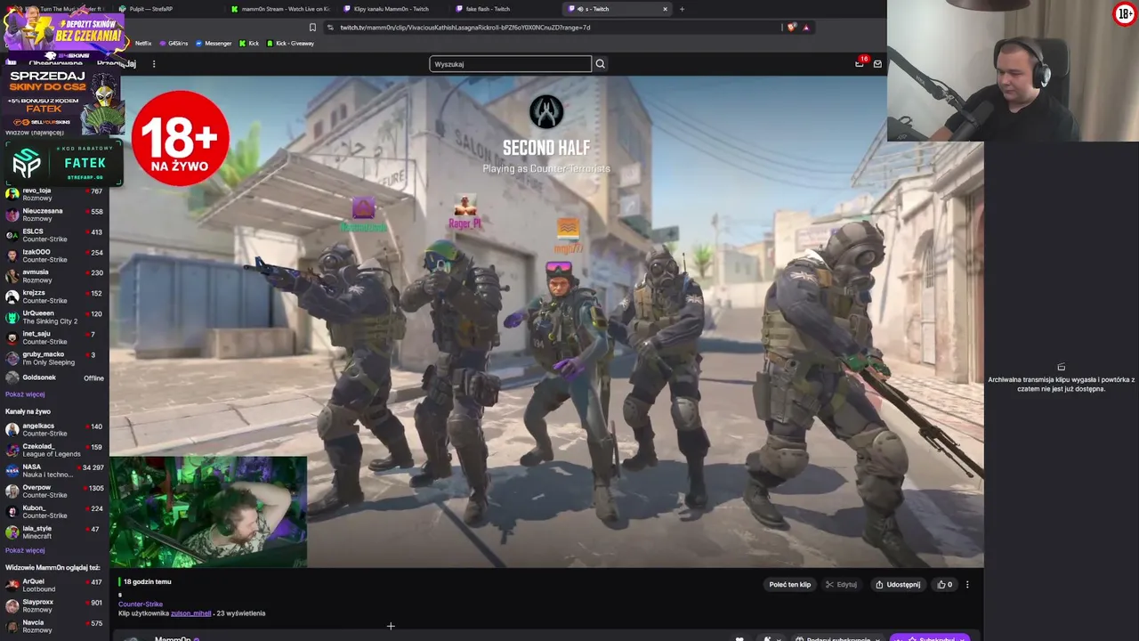Open the G4Skins bookmark
The image size is (1139, 641).
[x=174, y=44]
